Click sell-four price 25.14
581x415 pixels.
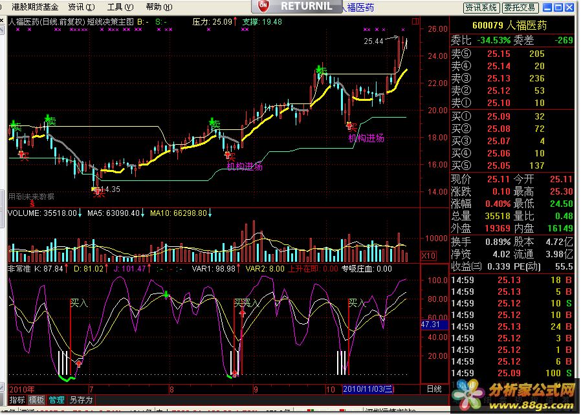coord(499,66)
